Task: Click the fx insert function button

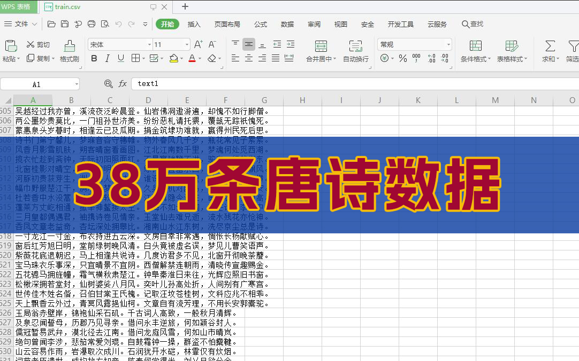Action: click(x=123, y=84)
